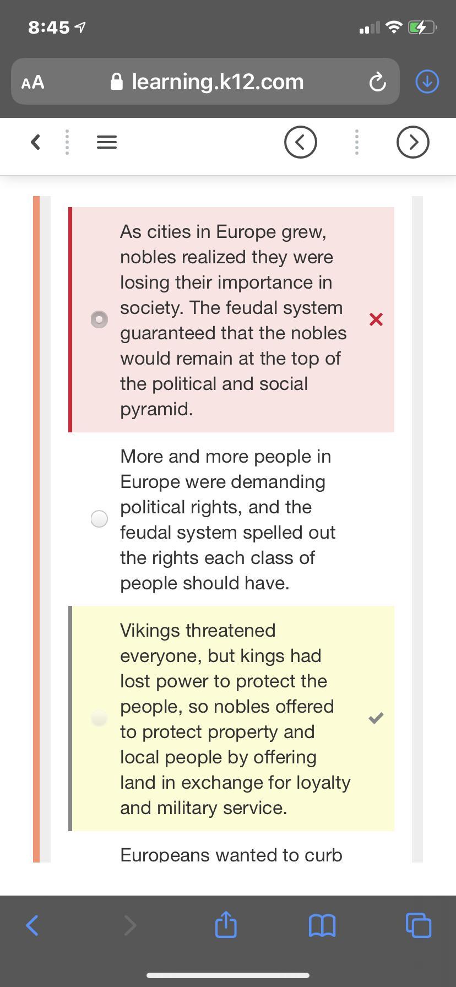Open the Safari downloads icon
Screen dimensions: 456x987
coord(427,82)
